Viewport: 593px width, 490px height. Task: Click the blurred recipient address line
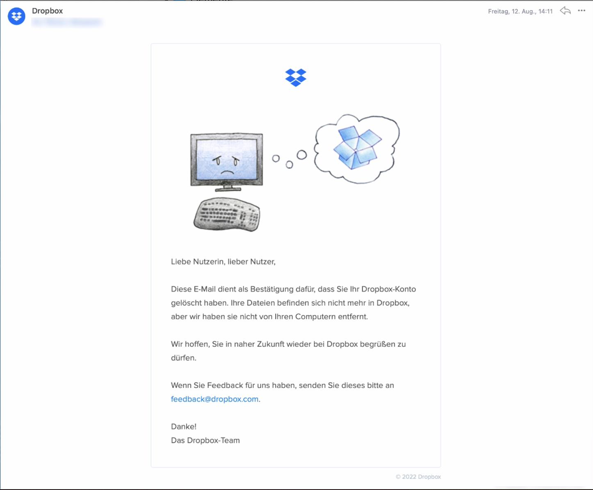tap(67, 22)
